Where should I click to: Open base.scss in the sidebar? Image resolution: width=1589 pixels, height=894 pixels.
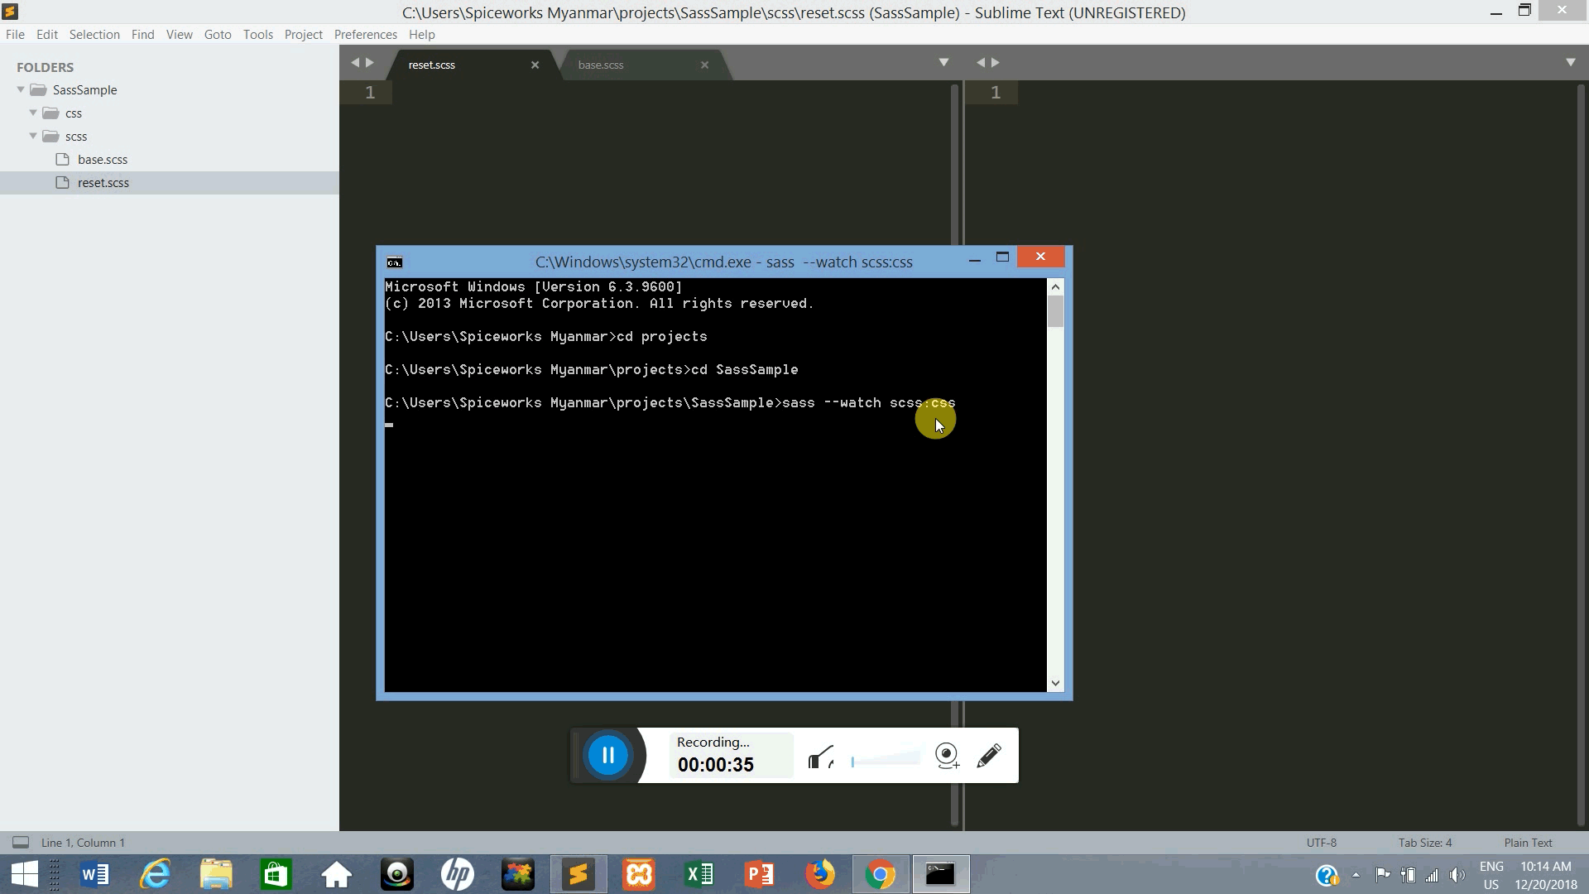coord(103,160)
